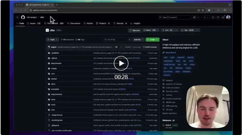This screenshot has width=242, height=135.
Task: Click the Sponsor heart button
Action: [x=135, y=30]
